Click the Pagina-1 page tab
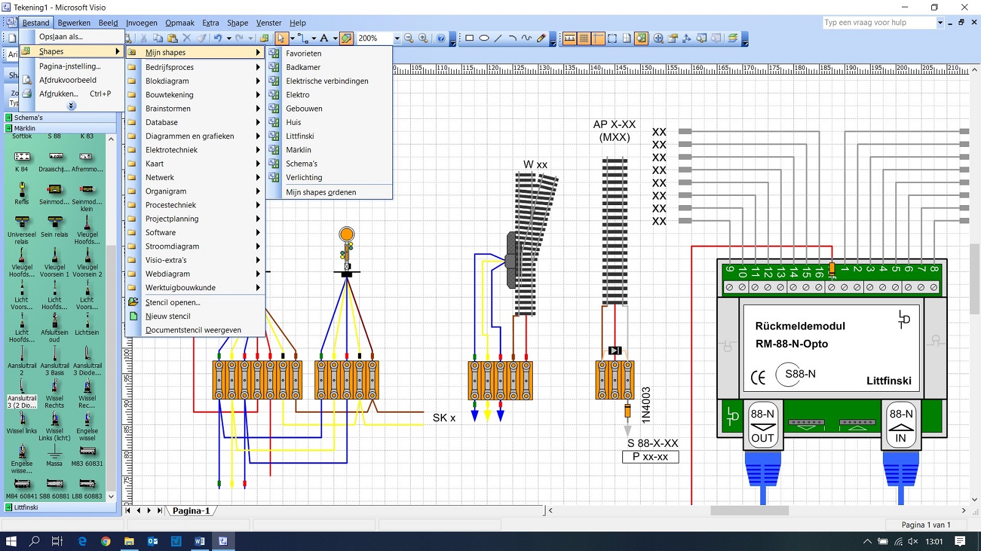 (x=191, y=511)
